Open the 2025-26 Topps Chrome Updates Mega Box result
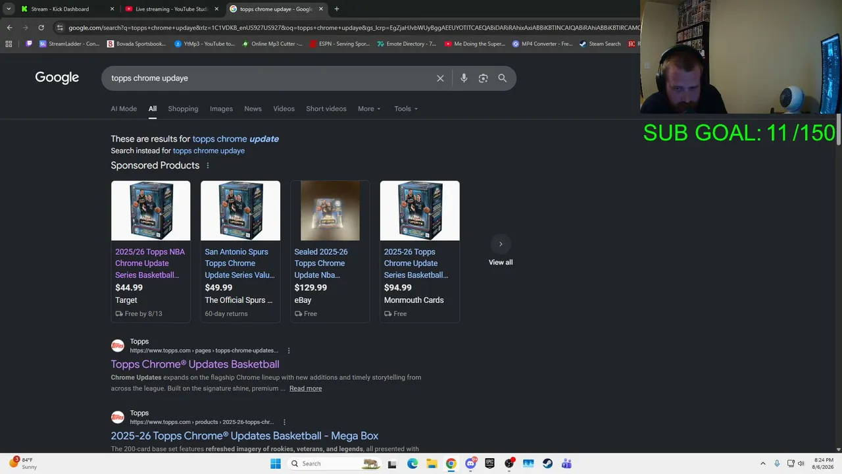Image resolution: width=842 pixels, height=474 pixels. pyautogui.click(x=245, y=436)
